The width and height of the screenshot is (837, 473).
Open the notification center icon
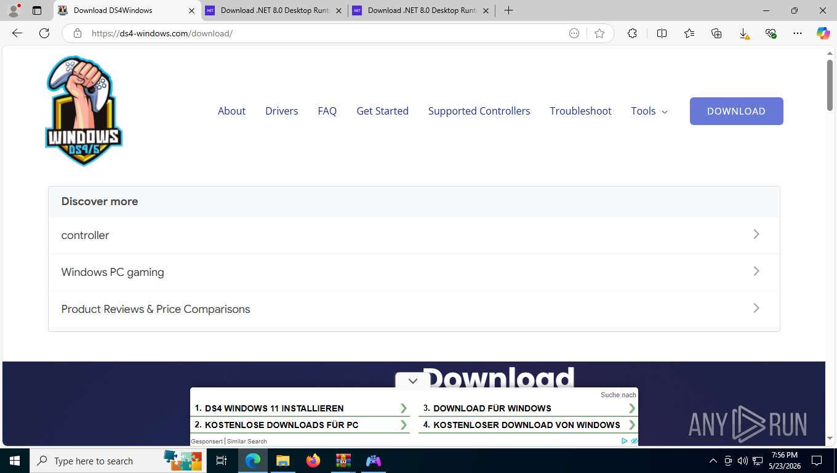coord(817,461)
